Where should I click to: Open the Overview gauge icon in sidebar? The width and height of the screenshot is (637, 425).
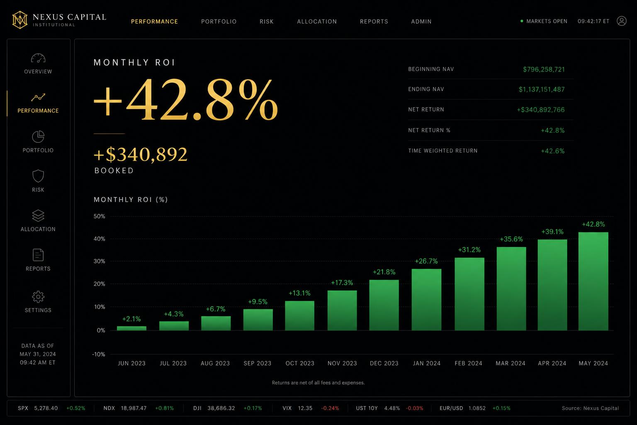pyautogui.click(x=38, y=59)
